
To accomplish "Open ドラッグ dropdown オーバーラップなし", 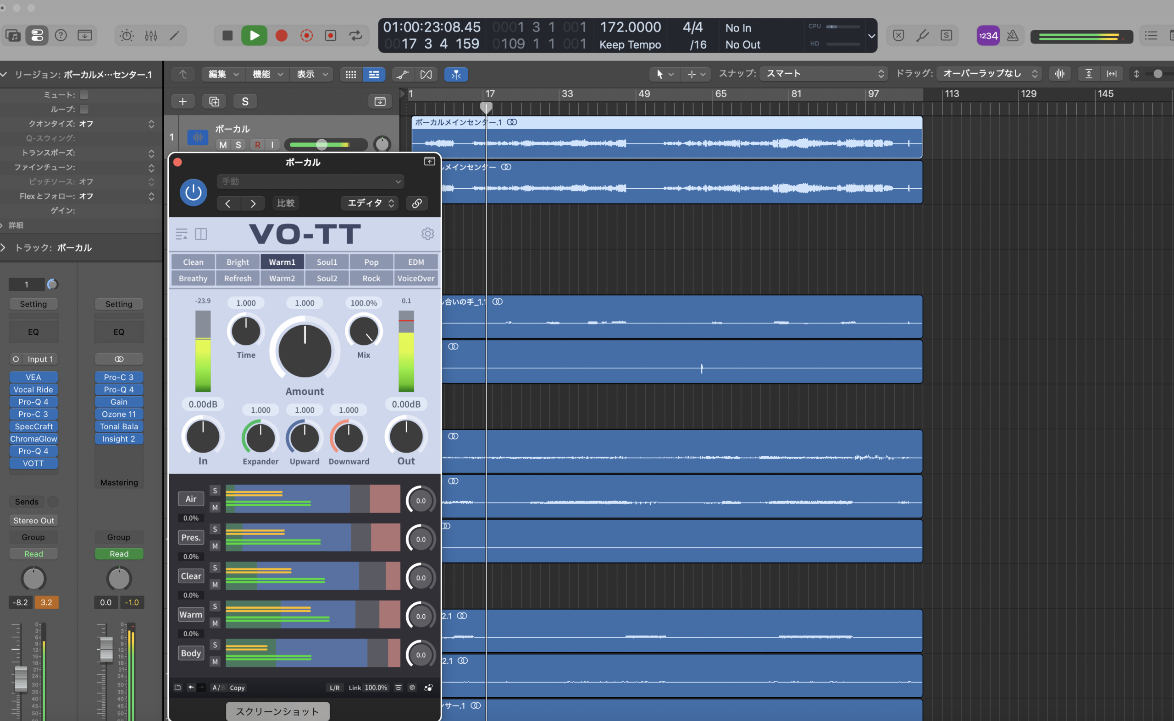I will tap(989, 73).
